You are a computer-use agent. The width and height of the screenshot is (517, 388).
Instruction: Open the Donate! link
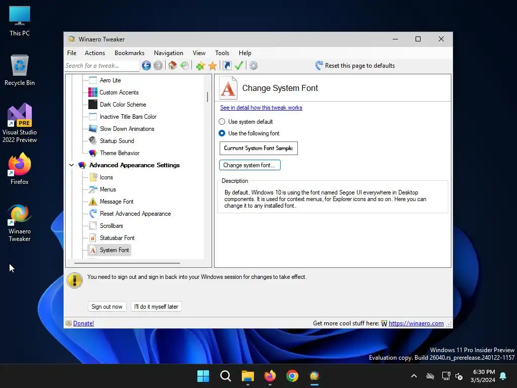83,323
